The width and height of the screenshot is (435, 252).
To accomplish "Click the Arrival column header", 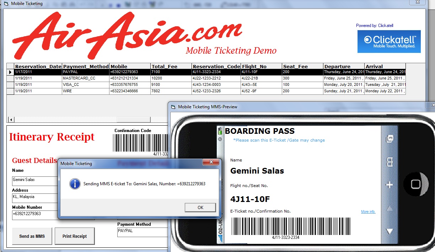I will 385,66.
